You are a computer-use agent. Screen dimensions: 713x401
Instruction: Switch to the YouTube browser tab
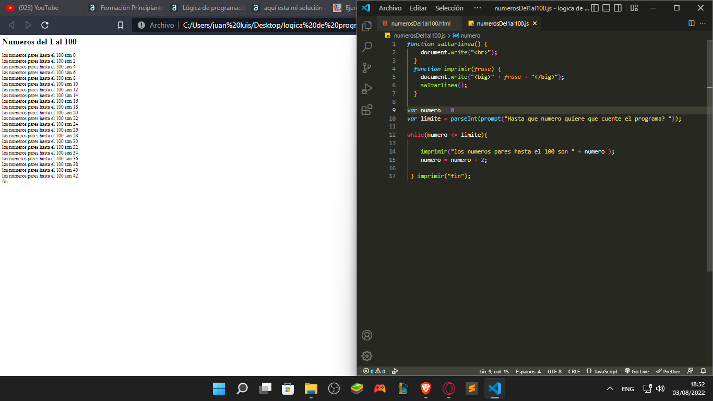41,8
